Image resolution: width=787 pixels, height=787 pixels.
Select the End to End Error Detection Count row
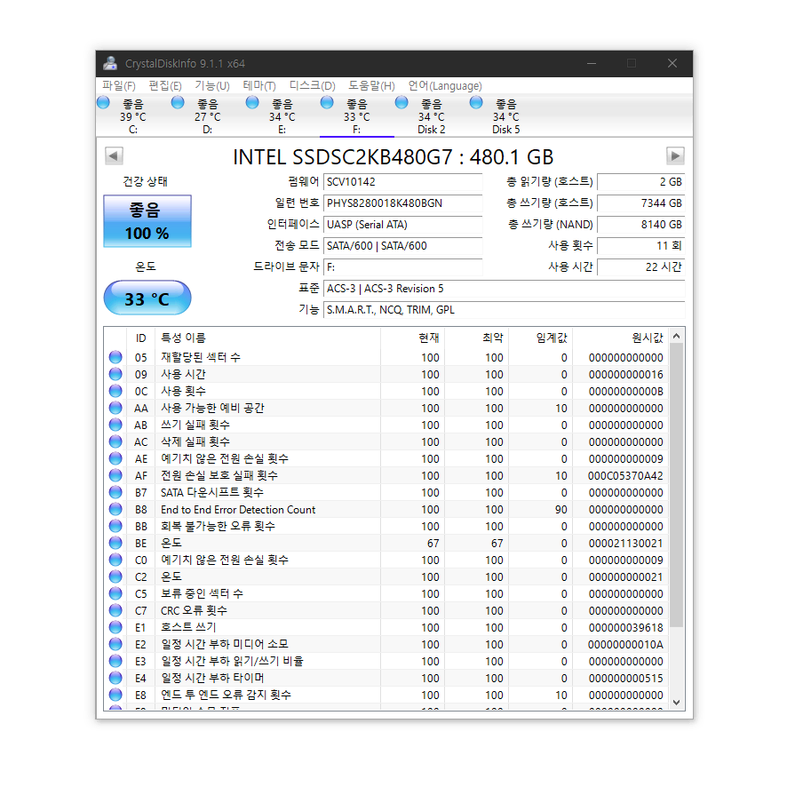(386, 510)
